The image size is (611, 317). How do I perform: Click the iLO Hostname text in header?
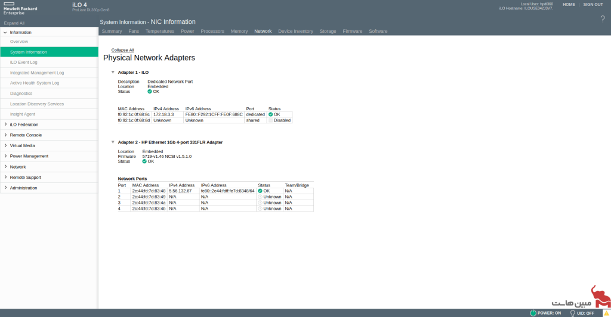coord(526,8)
